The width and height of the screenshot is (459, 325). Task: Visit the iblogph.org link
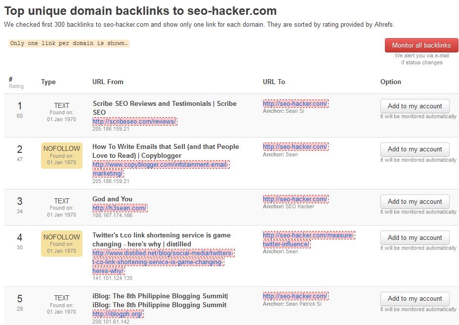pos(118,314)
